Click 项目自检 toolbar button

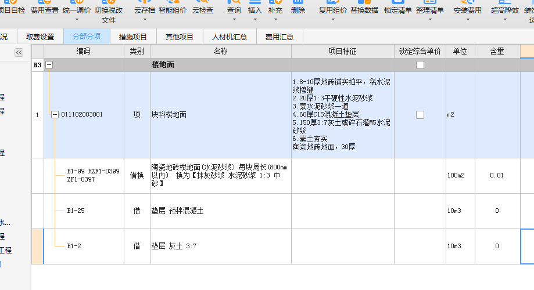point(13,8)
